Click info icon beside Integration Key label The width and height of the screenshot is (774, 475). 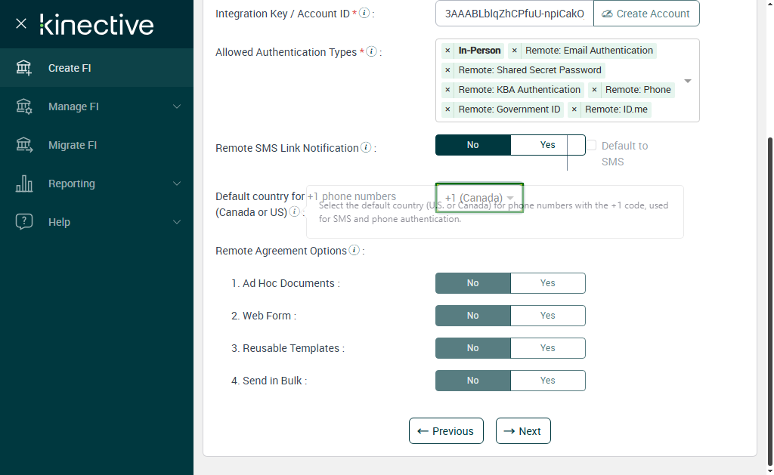364,13
